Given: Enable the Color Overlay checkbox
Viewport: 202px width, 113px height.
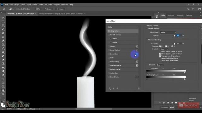Looking at the screenshot, I should (x=109, y=62).
